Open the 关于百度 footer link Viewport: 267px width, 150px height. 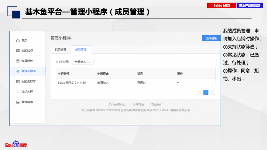[138, 105]
